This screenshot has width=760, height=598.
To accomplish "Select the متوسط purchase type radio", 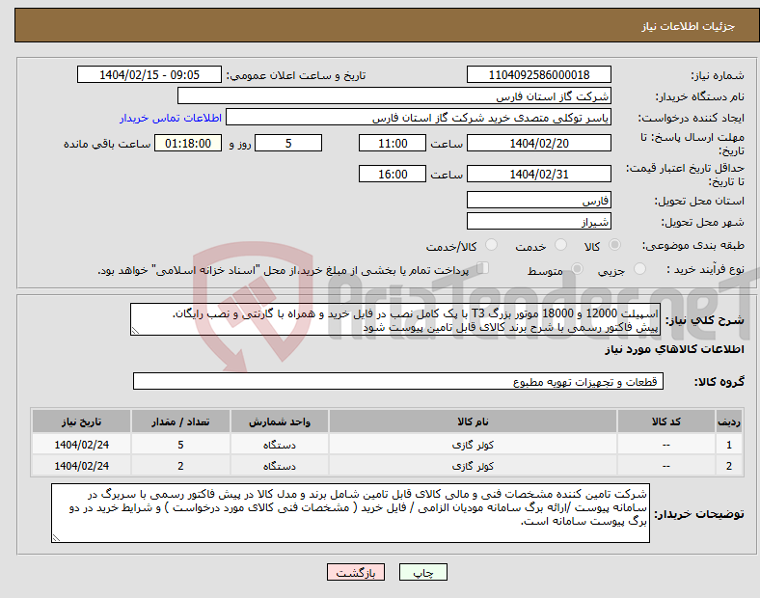I will click(x=577, y=268).
